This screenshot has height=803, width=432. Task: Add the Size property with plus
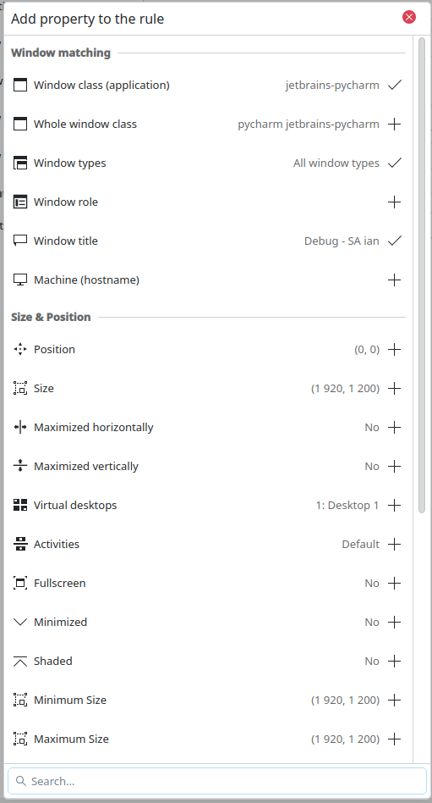tap(394, 388)
